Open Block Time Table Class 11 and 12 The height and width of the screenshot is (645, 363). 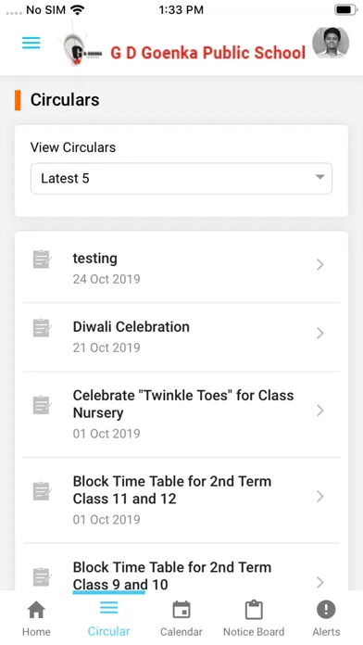181,500
